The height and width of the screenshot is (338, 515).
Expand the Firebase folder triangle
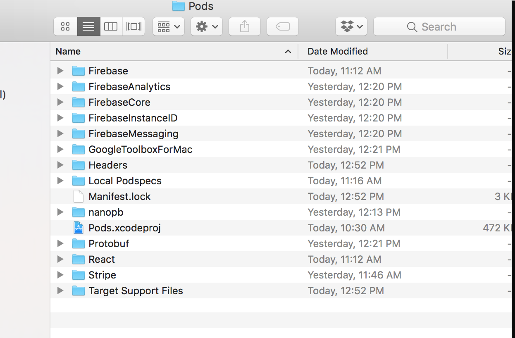point(60,71)
